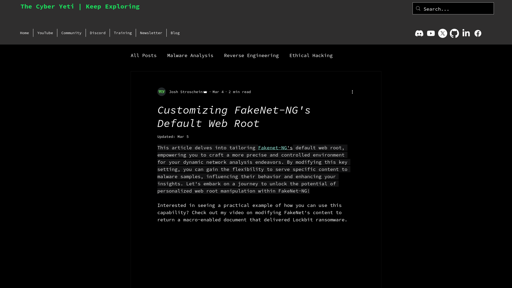Open the YouTube social icon

pyautogui.click(x=431, y=33)
